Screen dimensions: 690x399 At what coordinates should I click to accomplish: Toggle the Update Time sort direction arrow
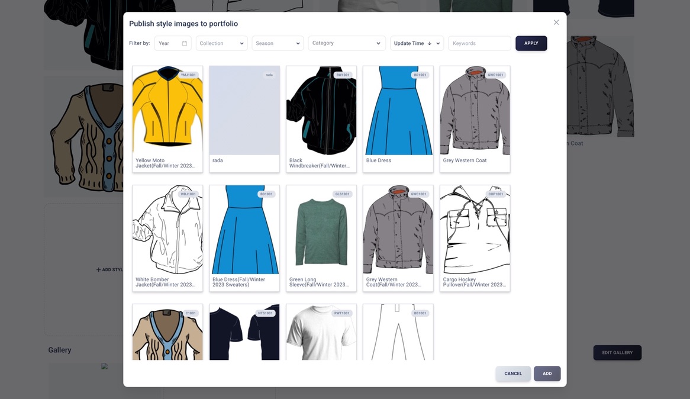429,43
